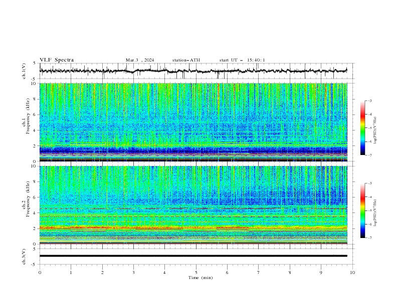The width and height of the screenshot is (397, 306).
Task: Select the log(PSD) label beside ch.2 colorbar
Action: point(375,212)
